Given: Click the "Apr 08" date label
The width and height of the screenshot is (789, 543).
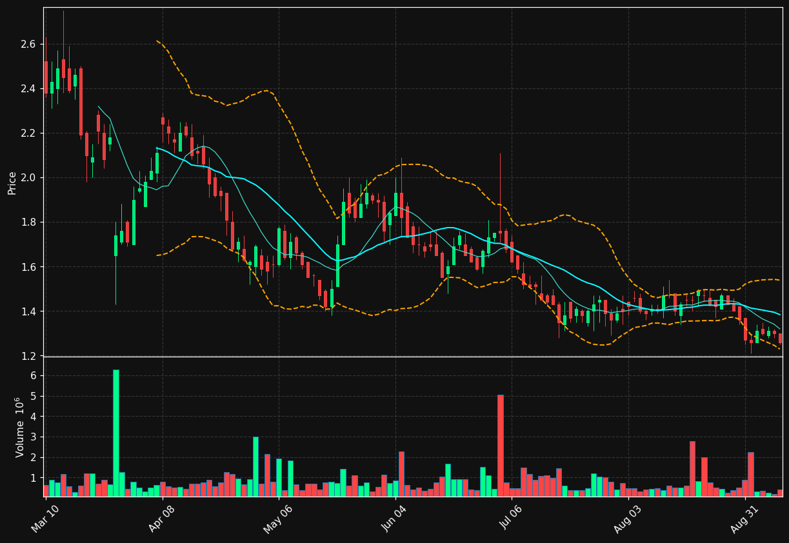Looking at the screenshot, I should tap(161, 518).
